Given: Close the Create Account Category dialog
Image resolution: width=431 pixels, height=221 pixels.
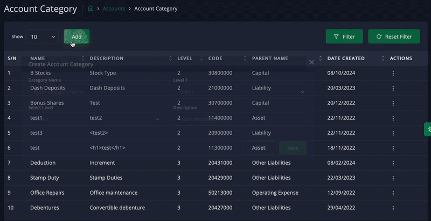Looking at the screenshot, I should (x=311, y=62).
